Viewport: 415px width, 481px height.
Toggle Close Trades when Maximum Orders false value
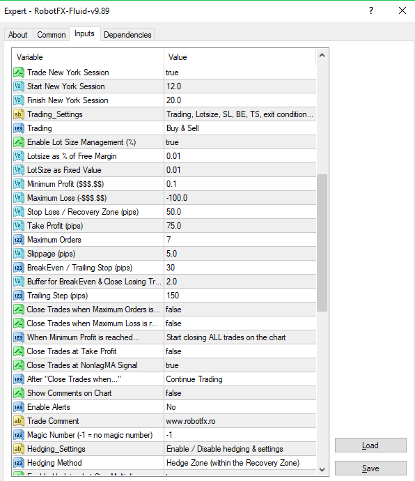[x=240, y=310]
